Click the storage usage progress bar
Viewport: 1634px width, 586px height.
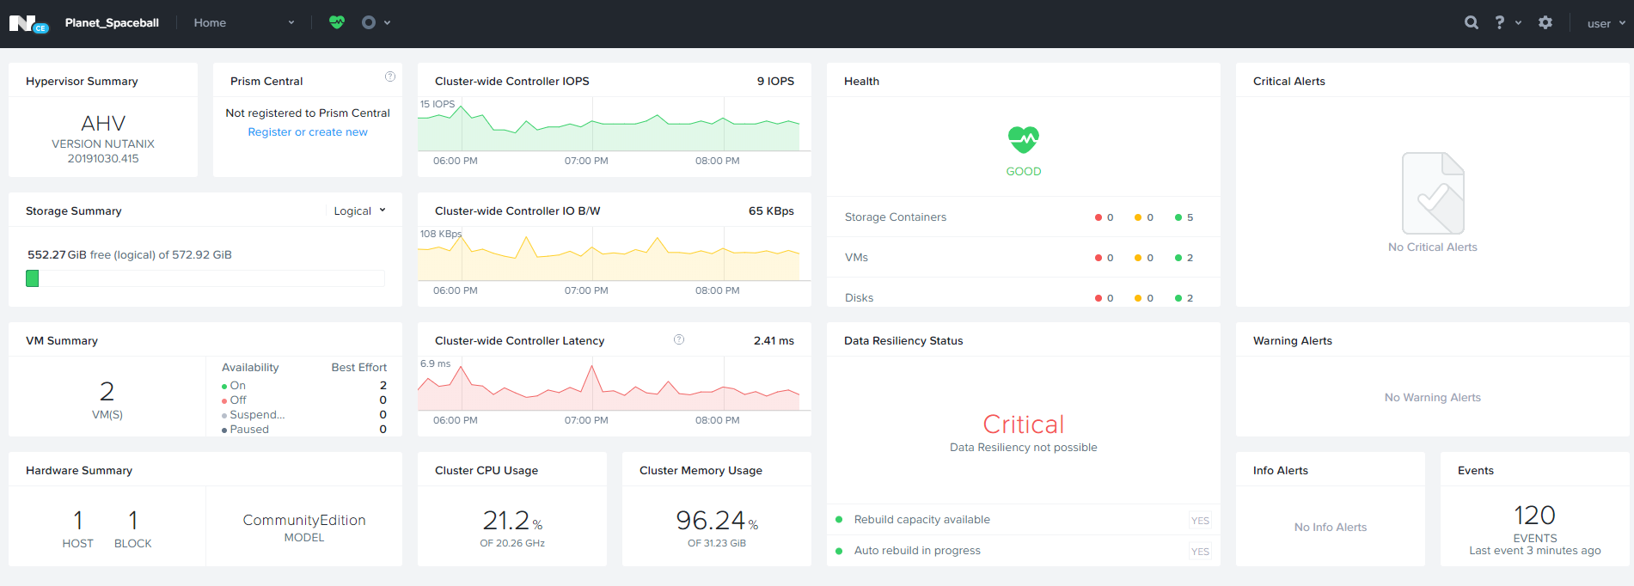point(205,278)
